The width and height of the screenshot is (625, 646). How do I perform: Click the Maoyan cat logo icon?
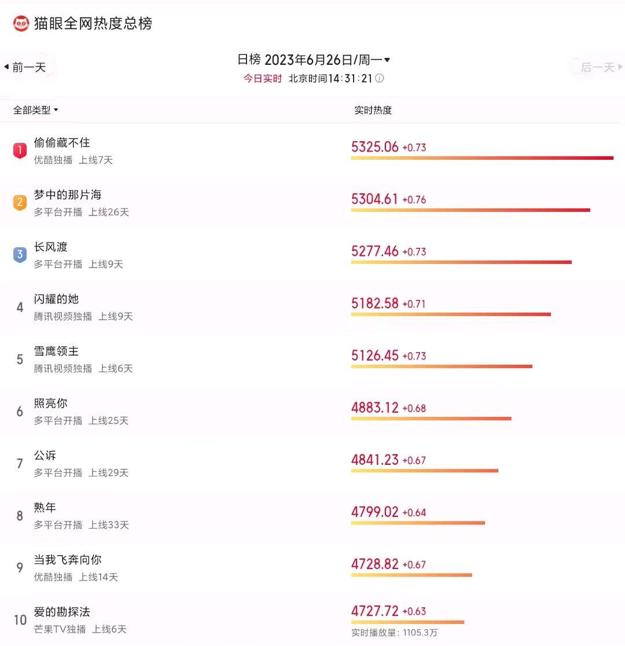point(21,24)
